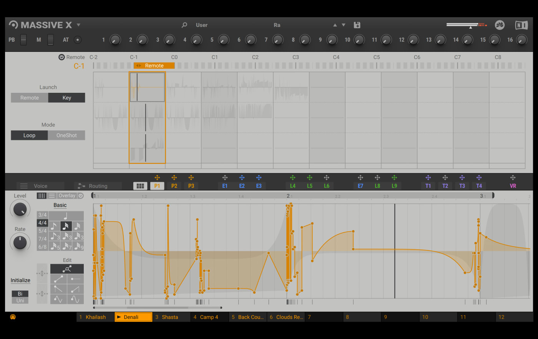The width and height of the screenshot is (538, 339).
Task: Toggle the AT aftertouch button
Action: click(x=78, y=39)
